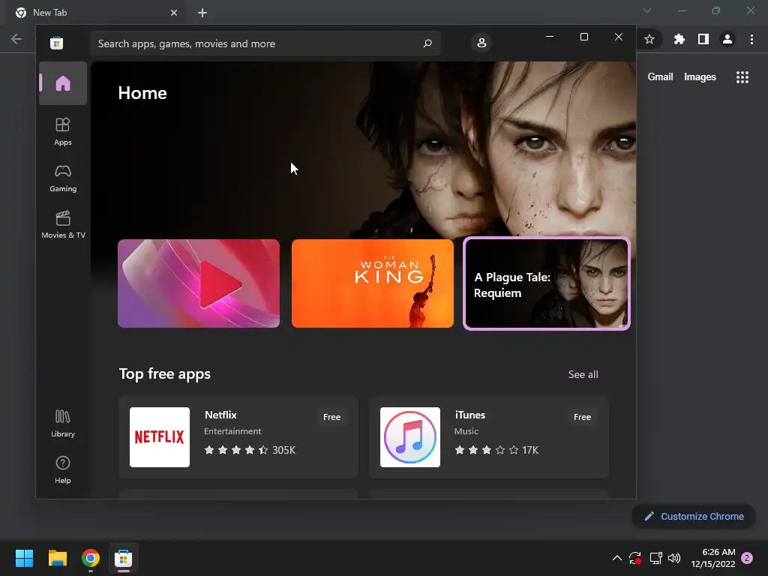Open File Explorer from taskbar
This screenshot has width=768, height=576.
[57, 558]
